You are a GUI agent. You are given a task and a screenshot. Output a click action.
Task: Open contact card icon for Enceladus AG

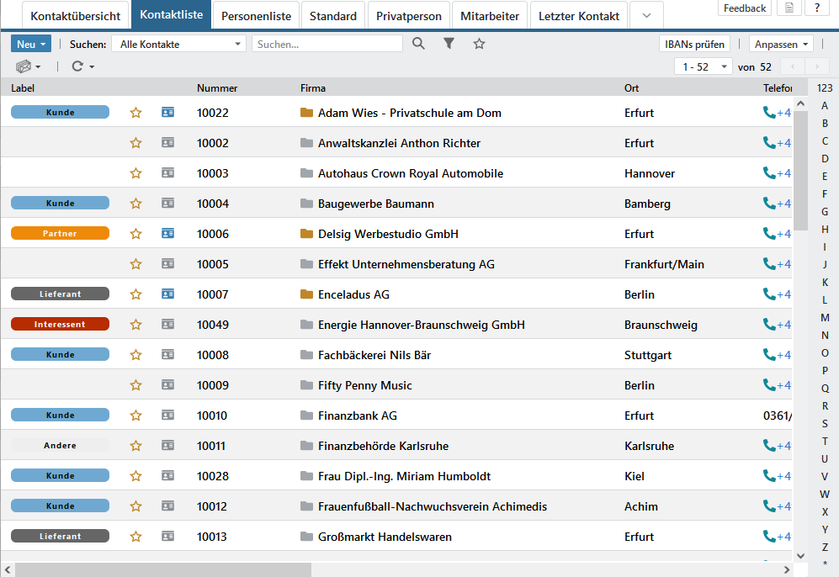tap(167, 294)
